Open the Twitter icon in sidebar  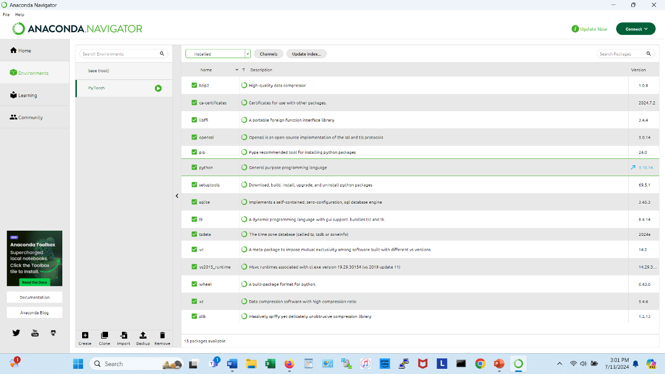[x=16, y=333]
